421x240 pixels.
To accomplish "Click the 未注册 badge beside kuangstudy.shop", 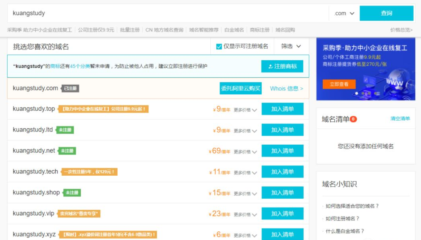I will (x=72, y=193).
